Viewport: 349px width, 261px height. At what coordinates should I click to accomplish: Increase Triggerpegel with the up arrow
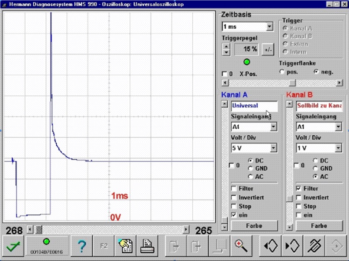click(226, 47)
